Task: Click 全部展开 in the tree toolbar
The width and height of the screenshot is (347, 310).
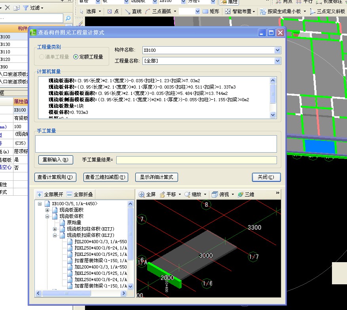Action: coord(51,195)
